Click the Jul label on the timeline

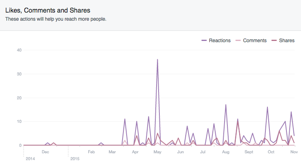(x=203, y=152)
